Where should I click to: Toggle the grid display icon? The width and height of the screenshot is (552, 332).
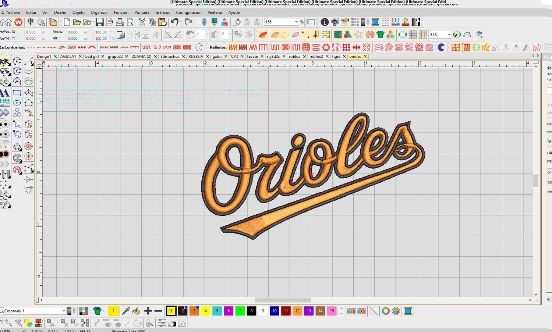(x=413, y=35)
